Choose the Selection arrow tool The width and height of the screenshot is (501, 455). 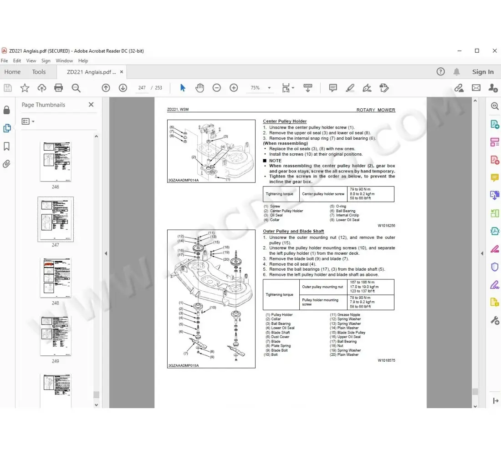point(183,88)
